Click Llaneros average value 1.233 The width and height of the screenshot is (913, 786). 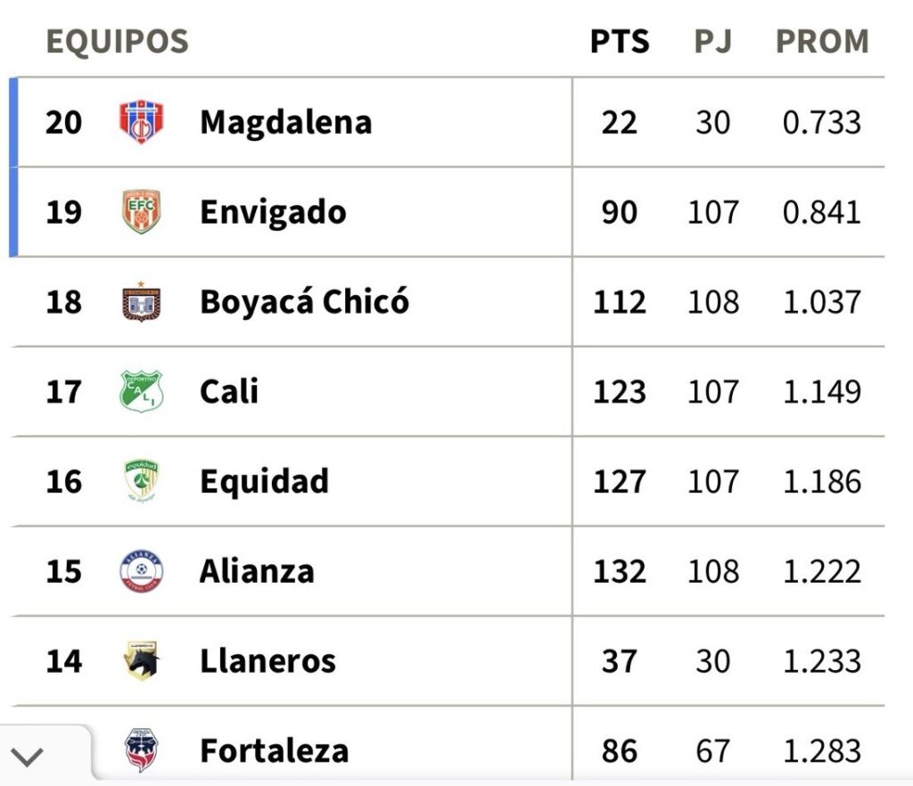pyautogui.click(x=822, y=661)
